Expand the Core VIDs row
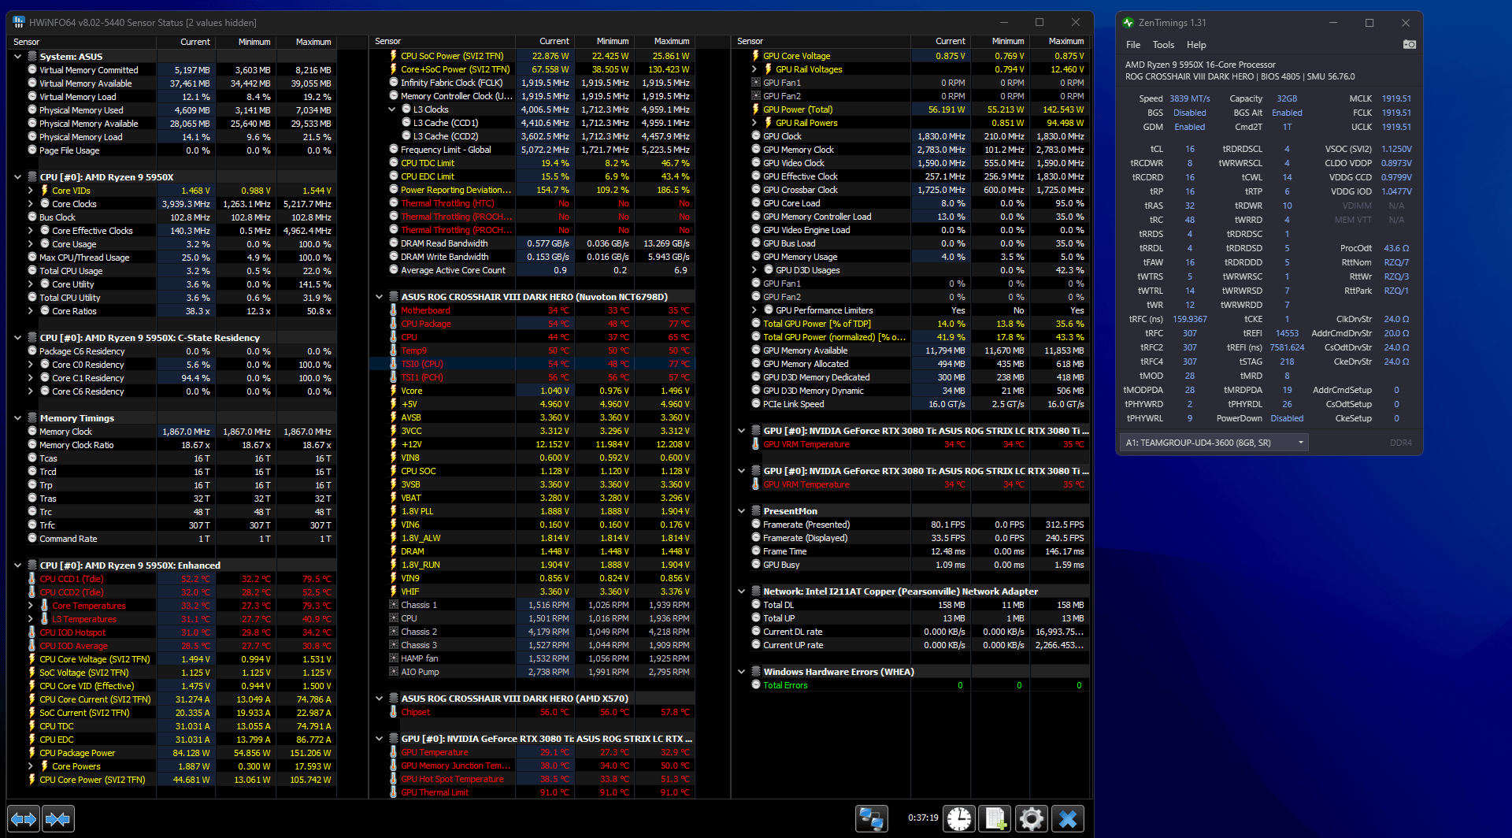 point(31,191)
